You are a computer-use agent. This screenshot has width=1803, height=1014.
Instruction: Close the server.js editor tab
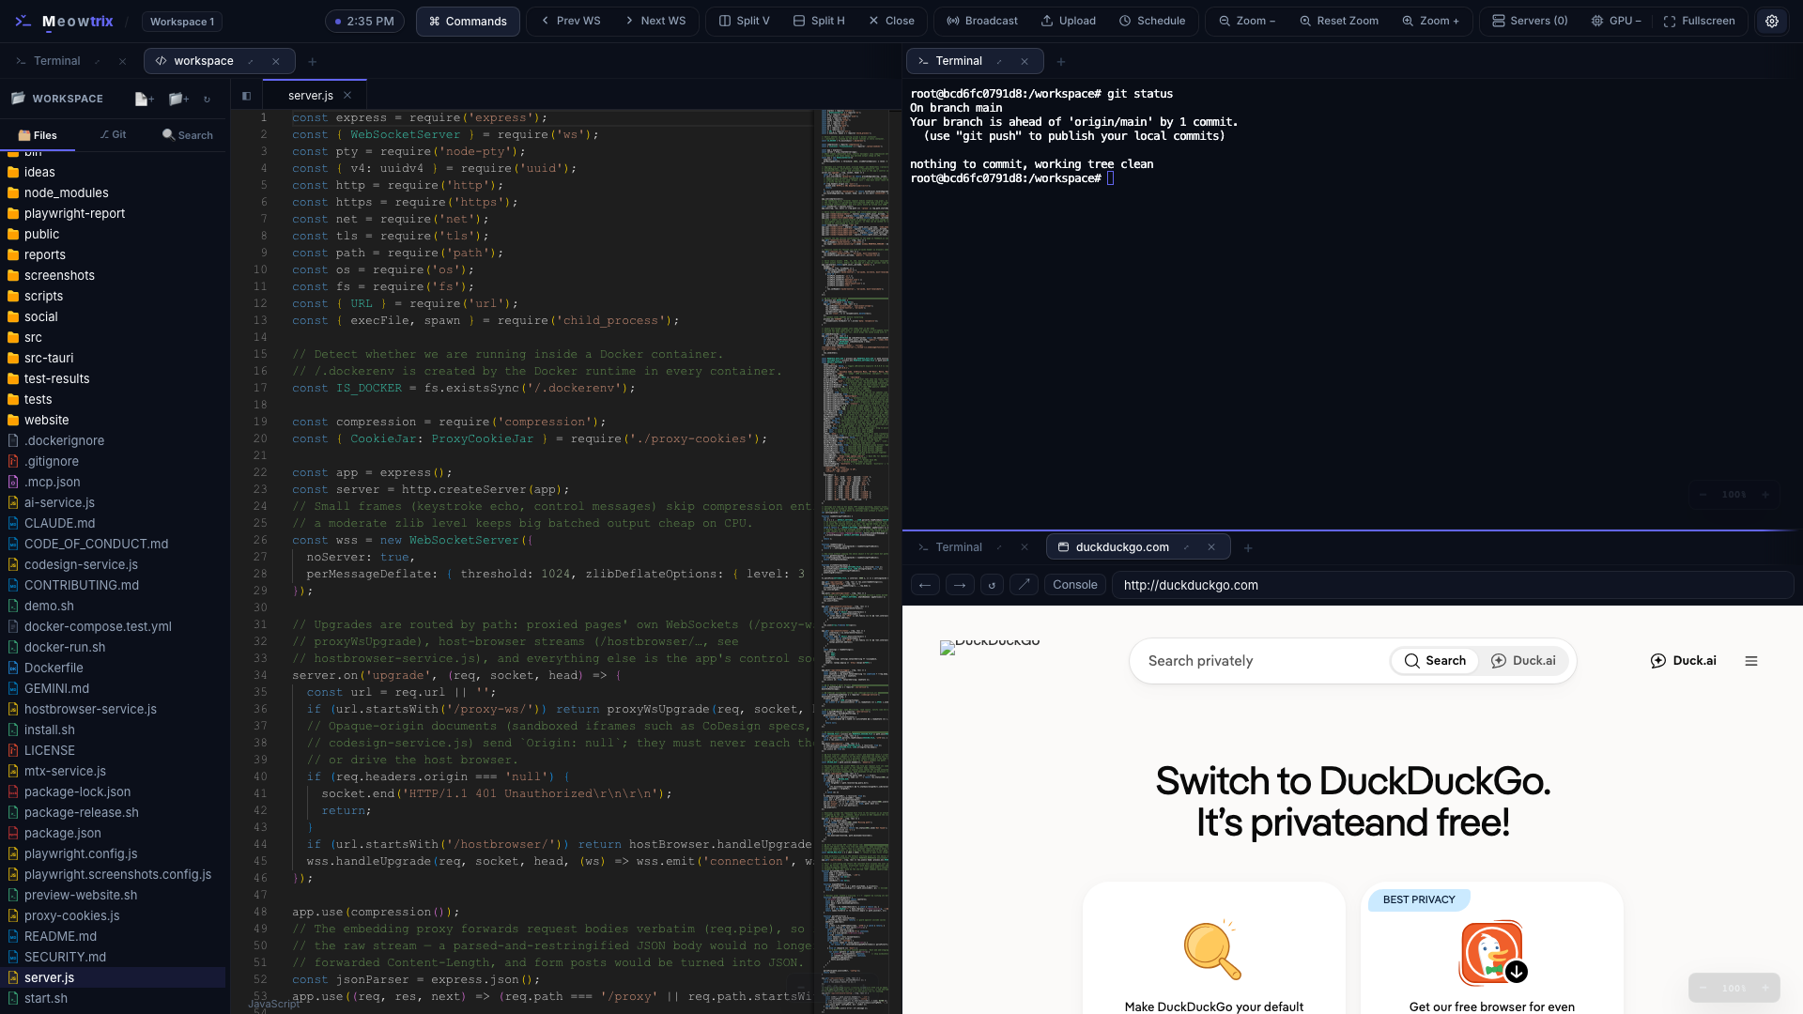pos(347,96)
